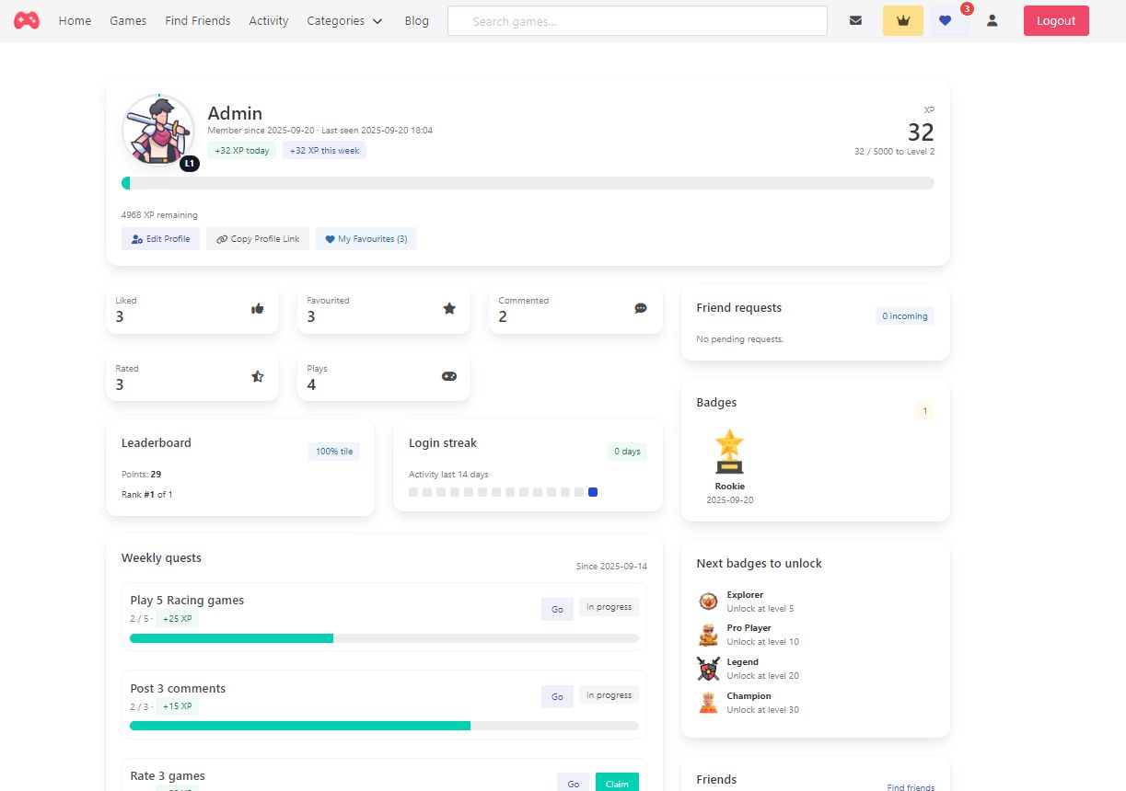
Task: Click Play 5 Racing games progress bar
Action: tap(384, 638)
